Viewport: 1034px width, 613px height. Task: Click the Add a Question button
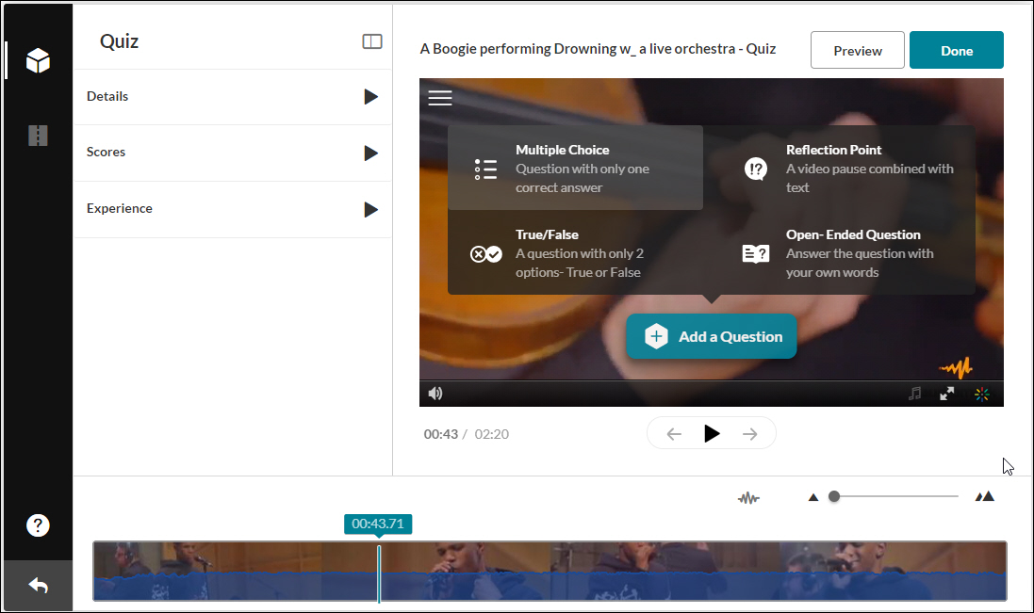coord(711,336)
